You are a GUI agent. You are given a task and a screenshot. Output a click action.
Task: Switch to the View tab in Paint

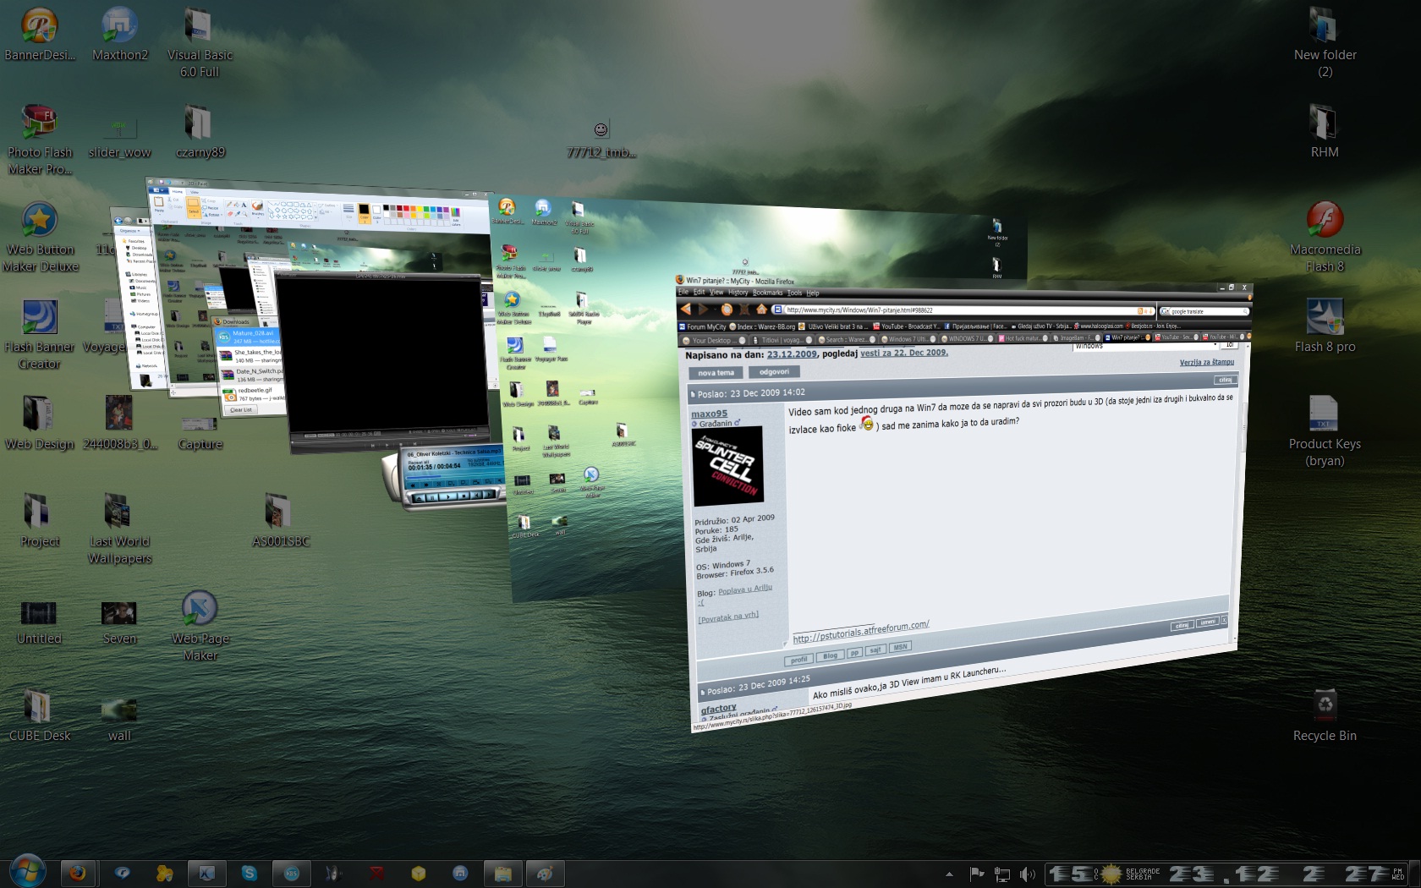(194, 192)
